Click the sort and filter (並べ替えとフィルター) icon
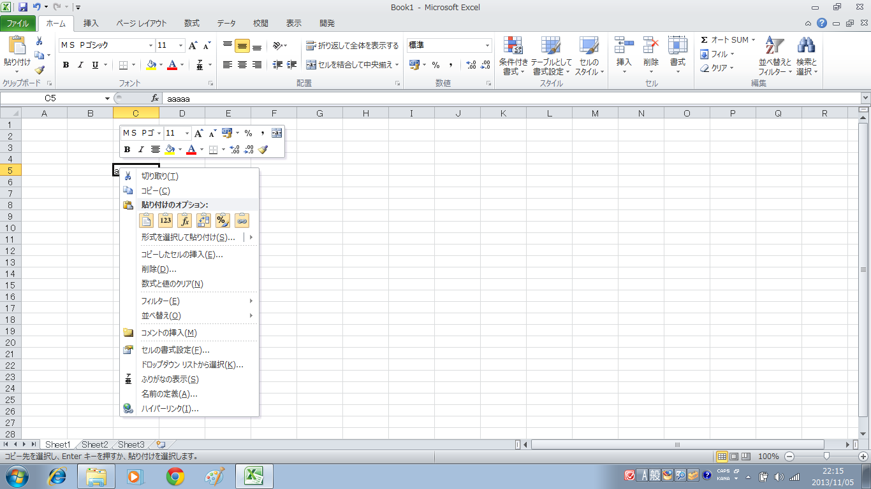The width and height of the screenshot is (871, 489). pos(775,56)
